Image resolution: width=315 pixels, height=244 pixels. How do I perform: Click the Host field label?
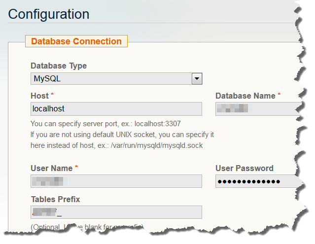(x=39, y=96)
